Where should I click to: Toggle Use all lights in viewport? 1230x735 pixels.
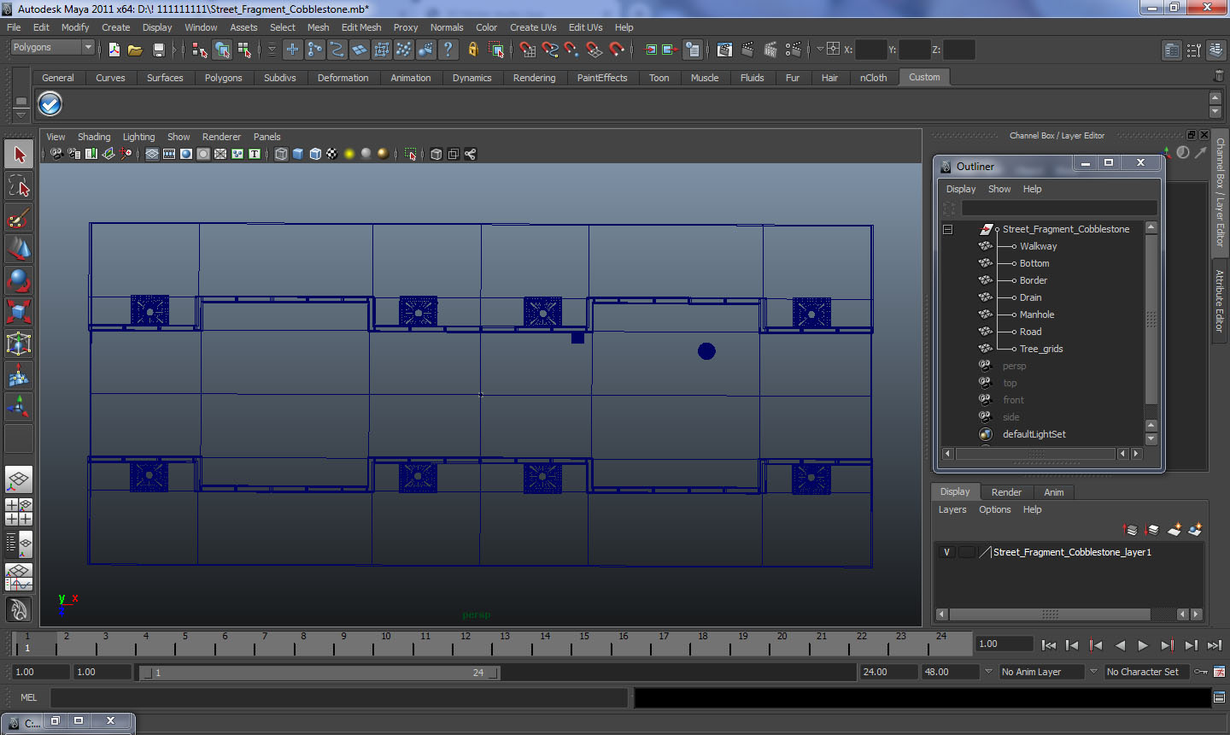click(x=349, y=154)
